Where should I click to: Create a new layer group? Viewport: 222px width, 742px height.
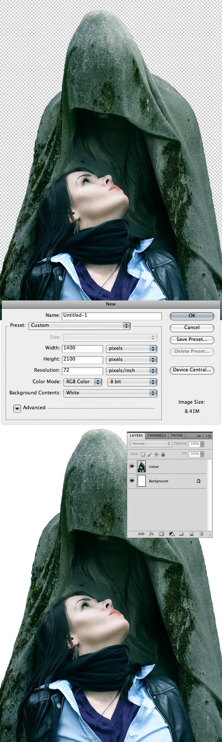click(181, 534)
